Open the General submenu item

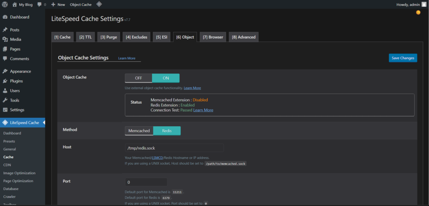pos(10,149)
